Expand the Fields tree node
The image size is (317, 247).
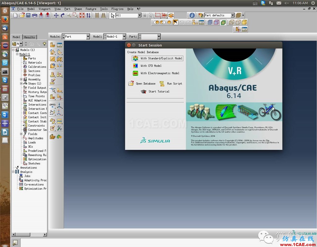[21, 134]
